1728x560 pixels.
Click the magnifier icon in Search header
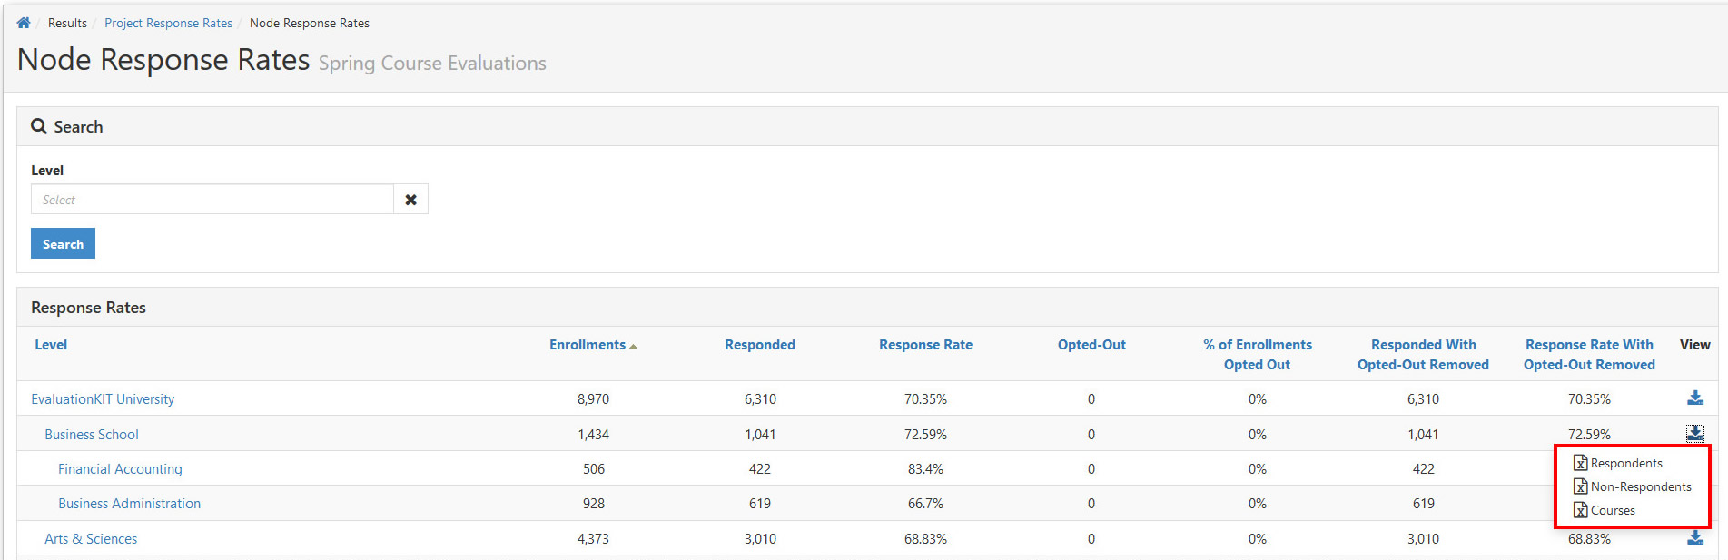click(x=39, y=126)
